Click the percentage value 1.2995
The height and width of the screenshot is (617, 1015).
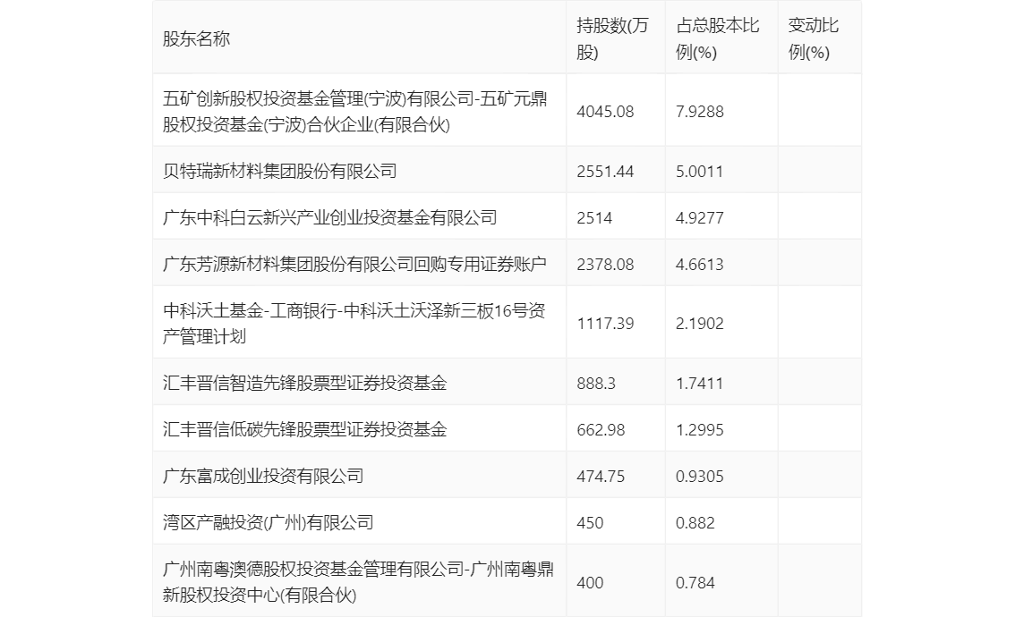pos(700,429)
